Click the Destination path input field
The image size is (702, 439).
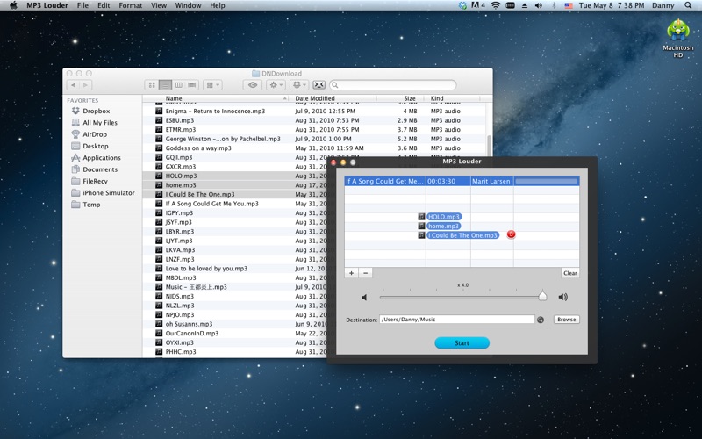coord(457,320)
